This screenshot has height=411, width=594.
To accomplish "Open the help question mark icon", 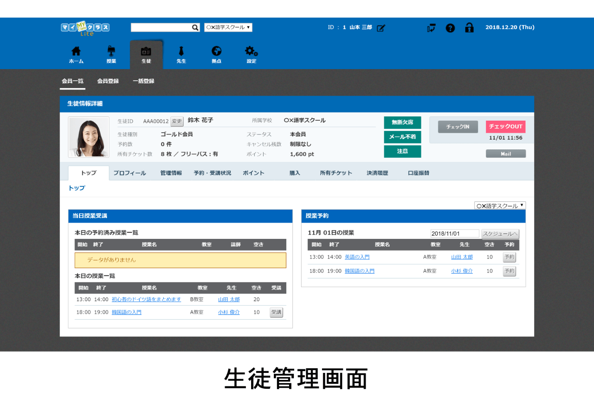I will click(x=450, y=28).
